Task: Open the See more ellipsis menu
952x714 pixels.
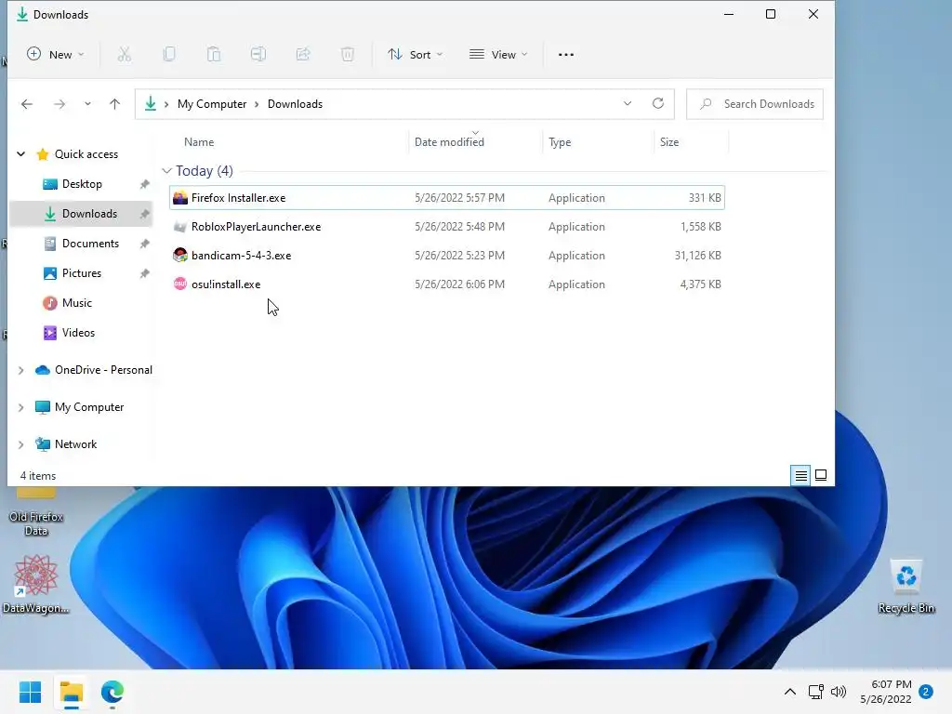Action: (x=566, y=55)
